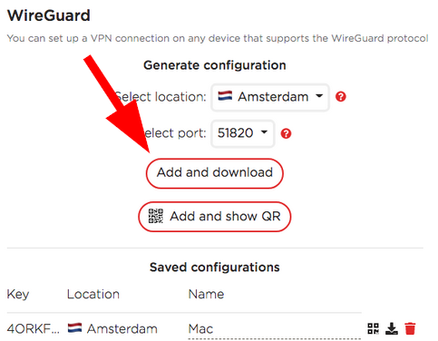This screenshot has width=438, height=341.
Task: Edit the Mac configuration name field
Action: click(274, 329)
